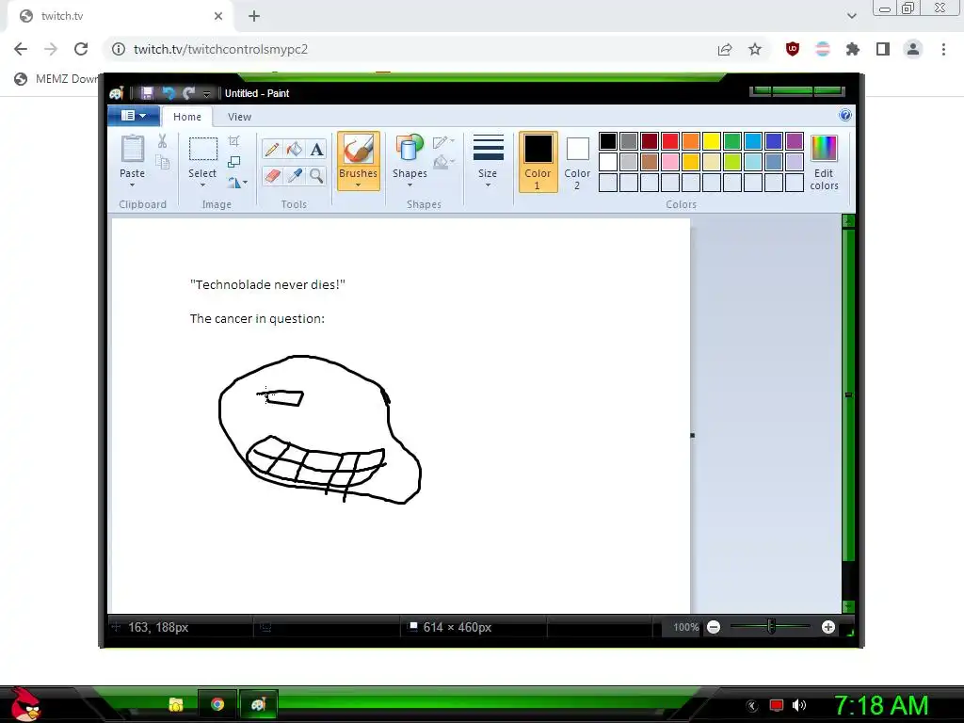Open the Customize Quick Access Toolbar dropdown

point(206,93)
